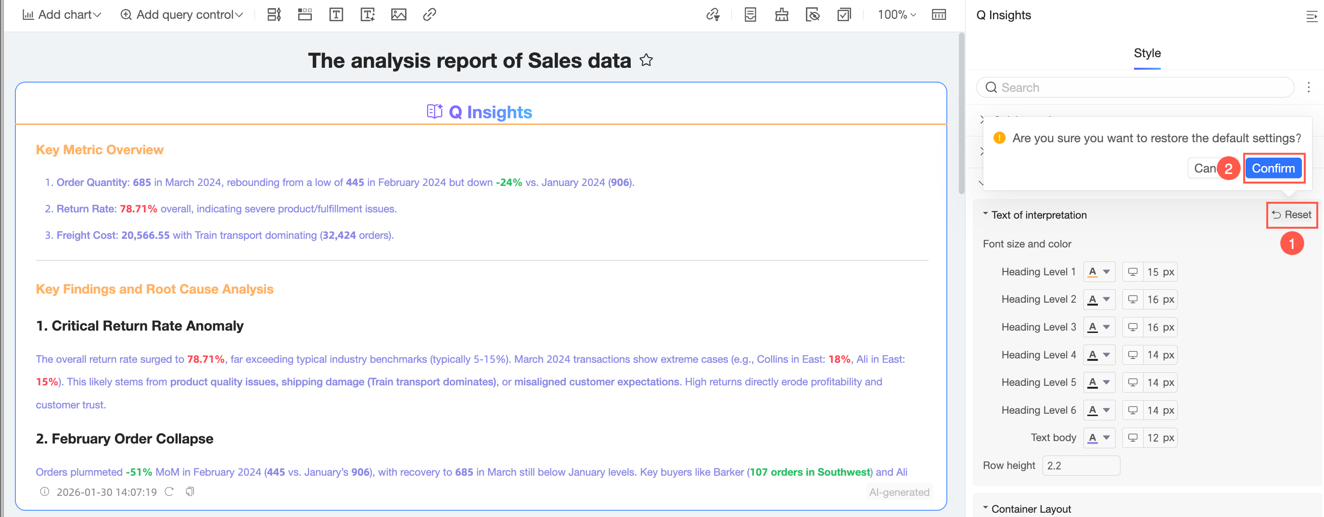
Task: Click the Confirm button in the popup
Action: coord(1273,168)
